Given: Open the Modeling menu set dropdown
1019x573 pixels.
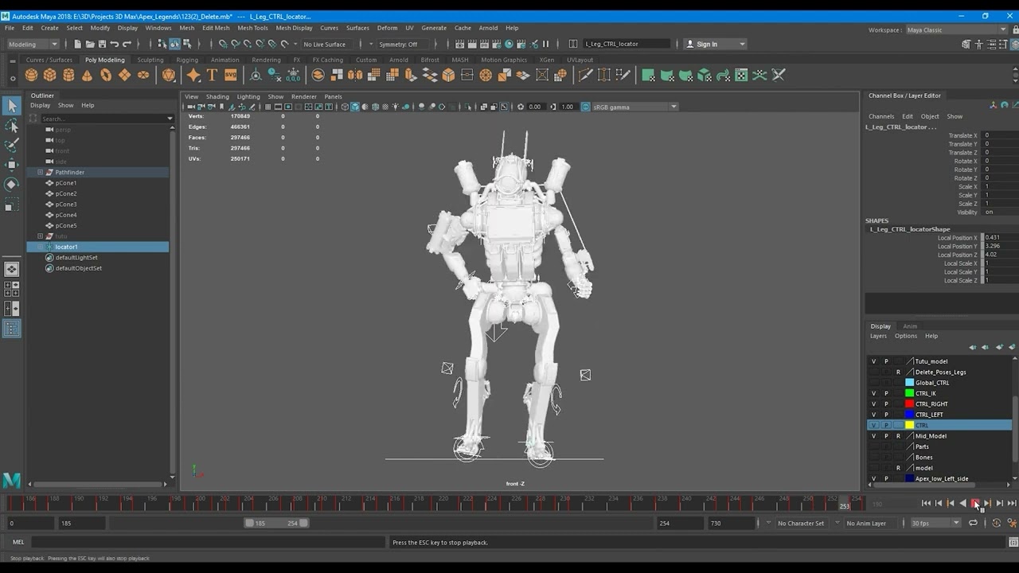Looking at the screenshot, I should point(33,44).
